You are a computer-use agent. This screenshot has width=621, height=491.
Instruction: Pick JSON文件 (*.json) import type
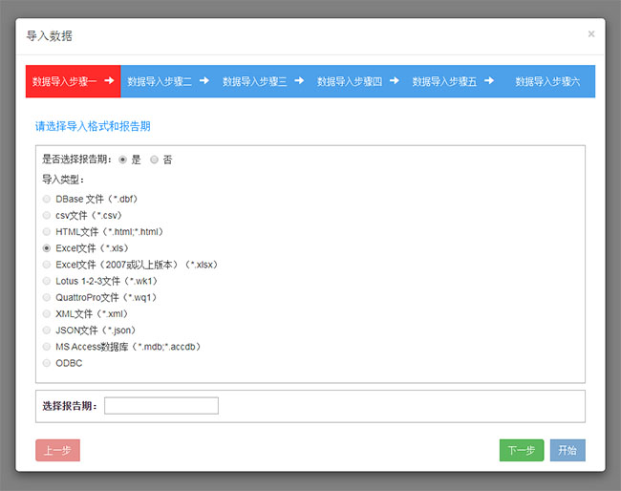click(47, 331)
